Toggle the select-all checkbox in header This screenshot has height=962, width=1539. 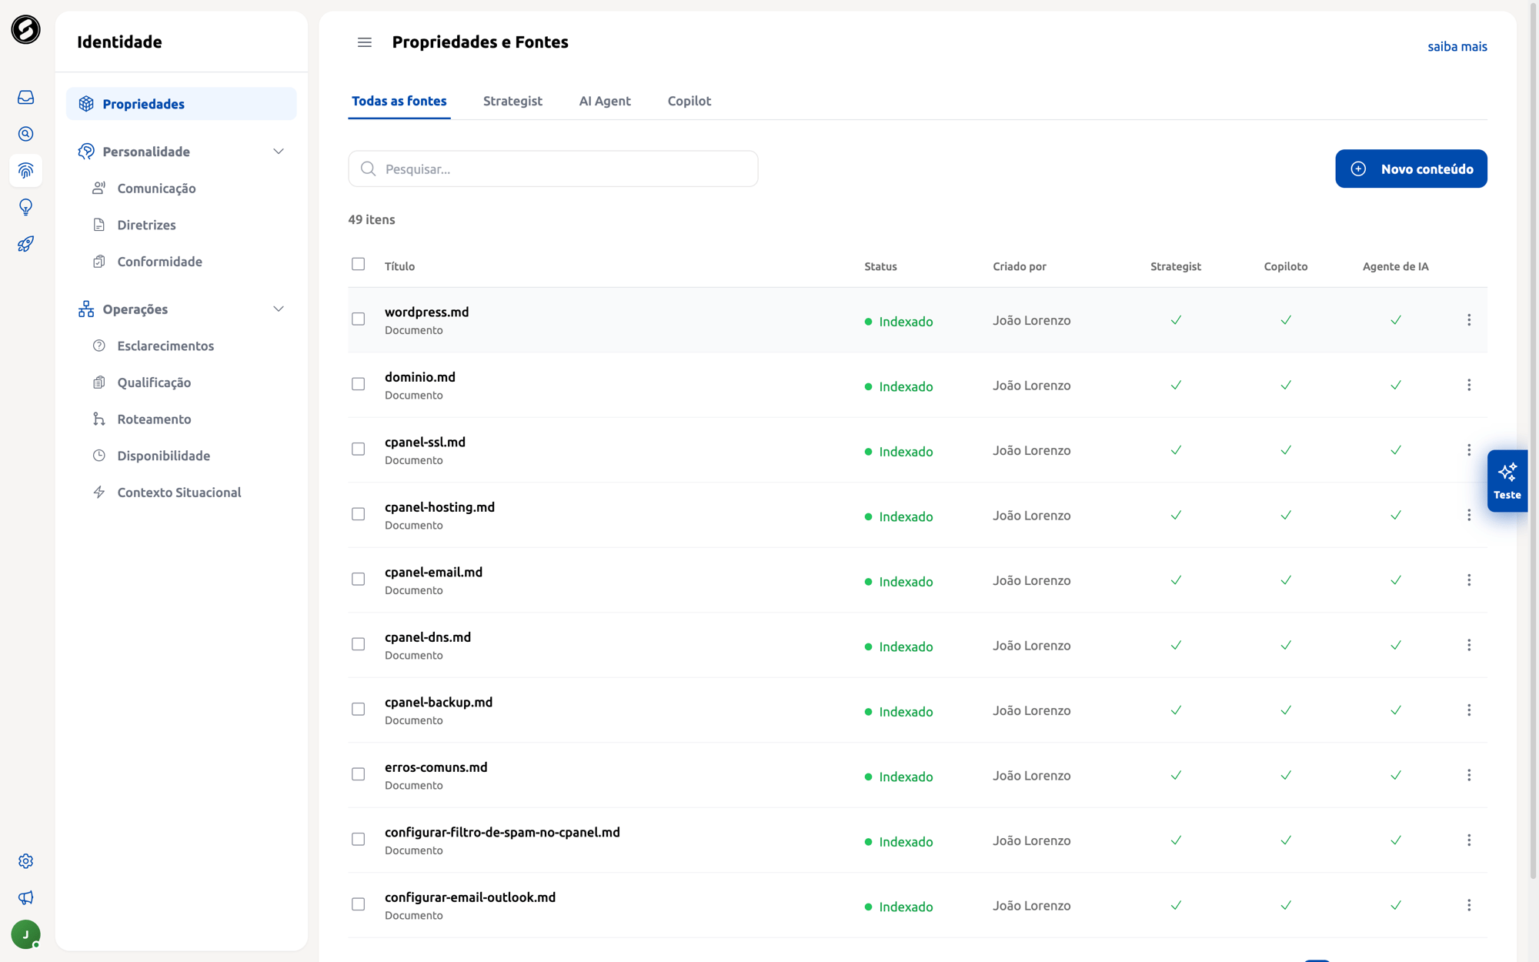pos(359,264)
